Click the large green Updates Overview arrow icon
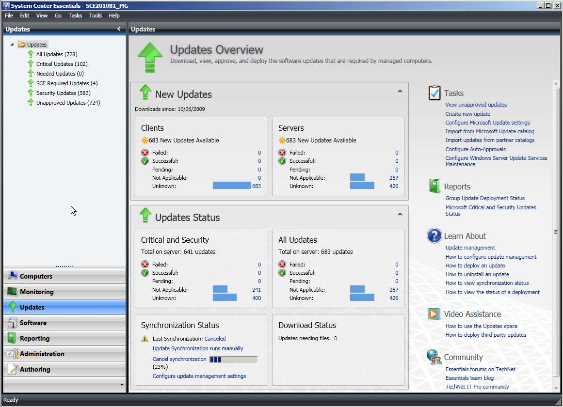Screen dimensions: 563x407 tap(150, 58)
